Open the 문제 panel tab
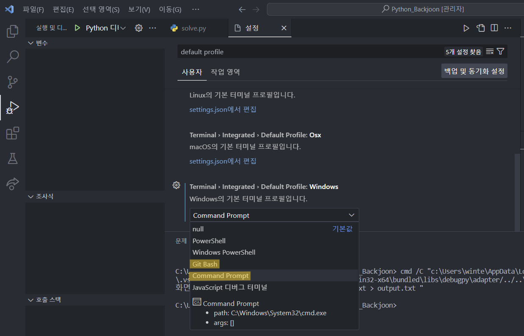Viewport: 524px width, 336px height. click(x=181, y=241)
